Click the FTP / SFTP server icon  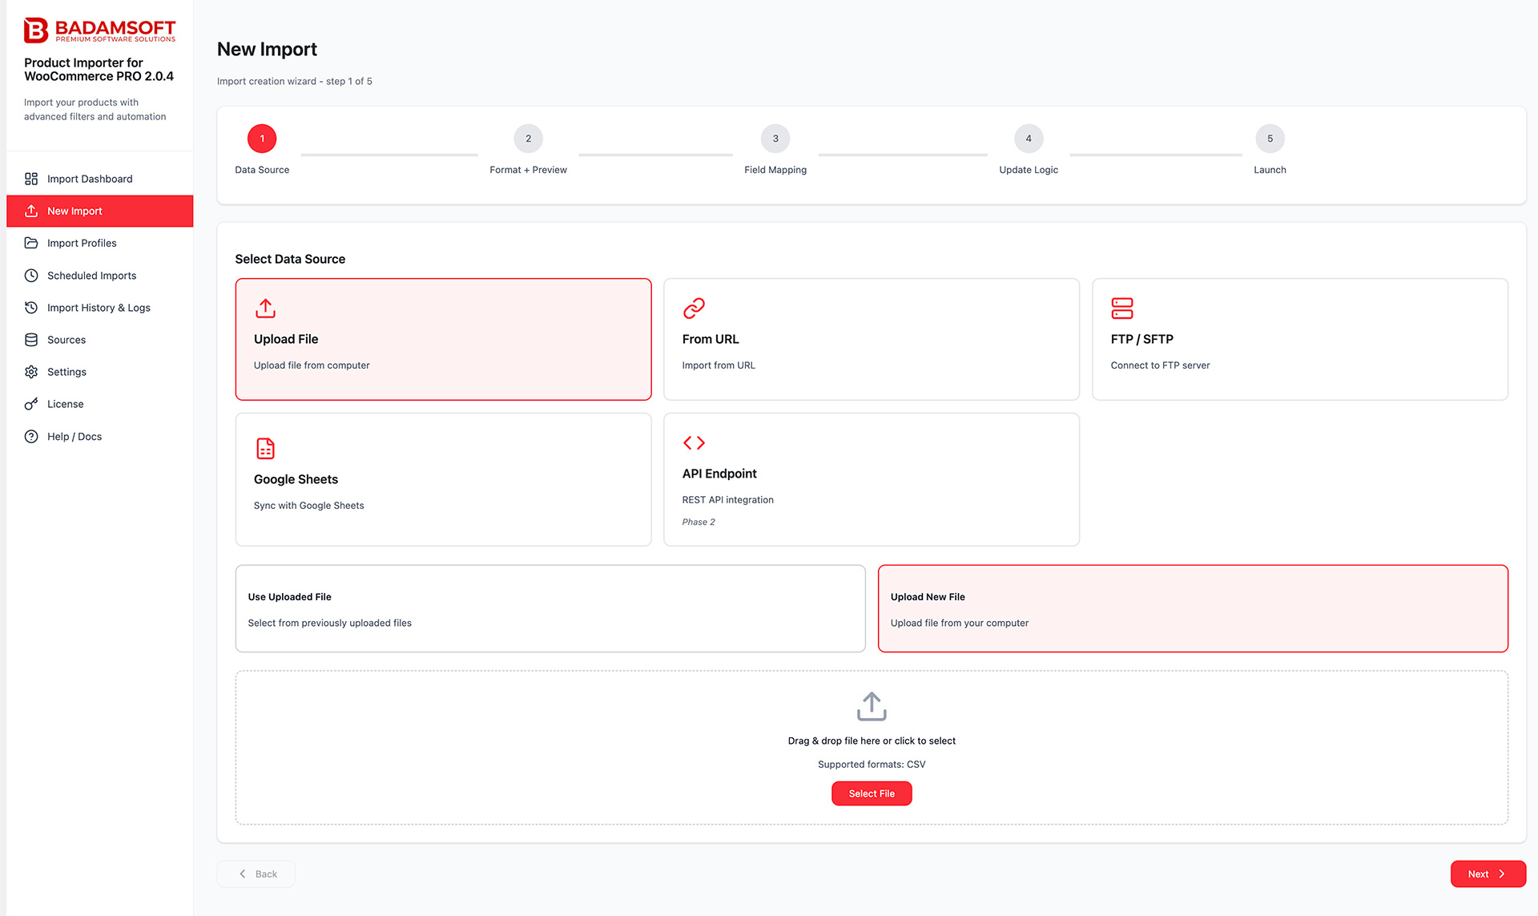pos(1121,309)
